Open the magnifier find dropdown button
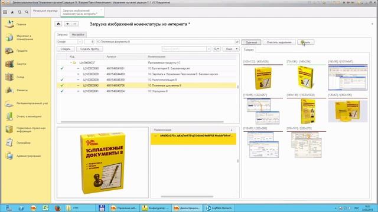378x212 pixels. (x=217, y=49)
